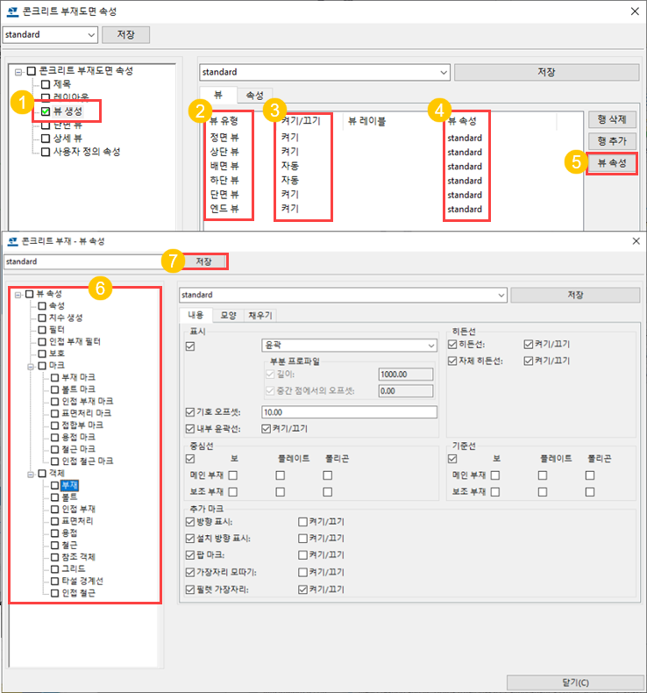Toggle the 히든선 checkbox
647x693 pixels.
(x=452, y=344)
